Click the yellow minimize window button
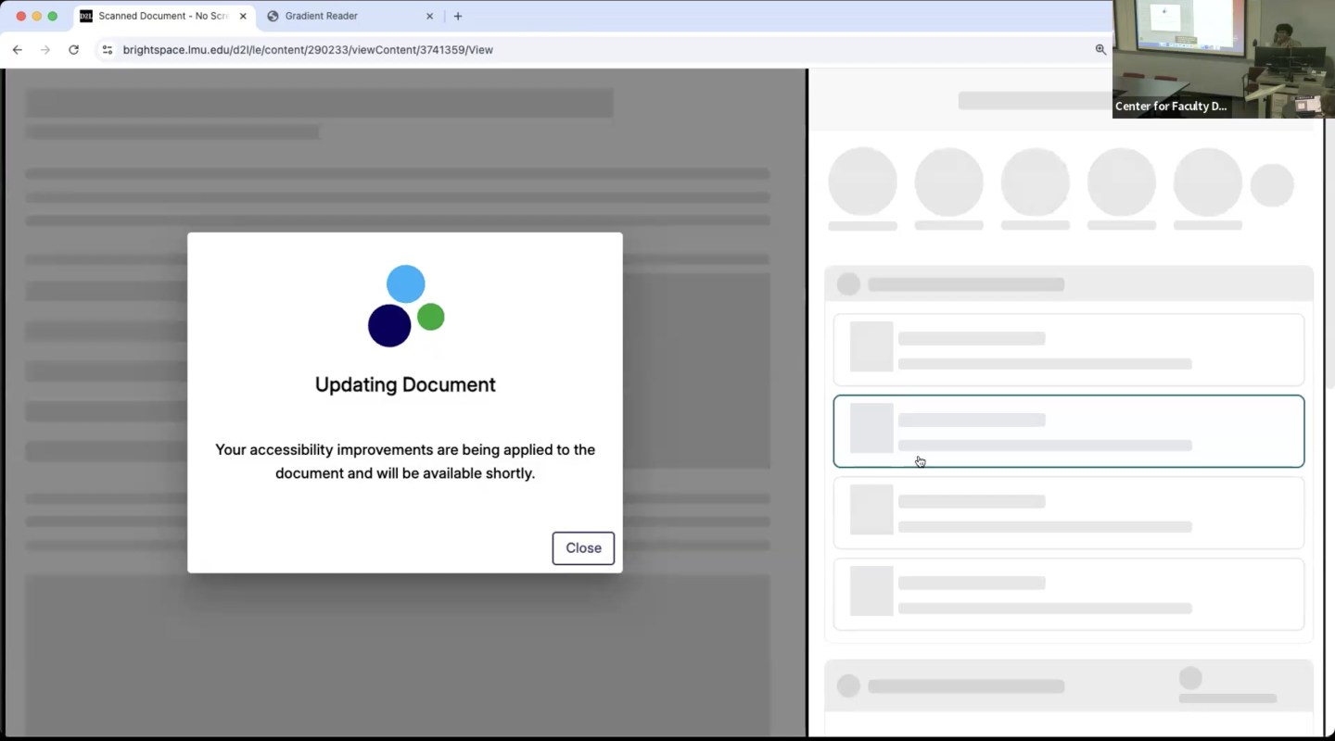 pos(37,16)
